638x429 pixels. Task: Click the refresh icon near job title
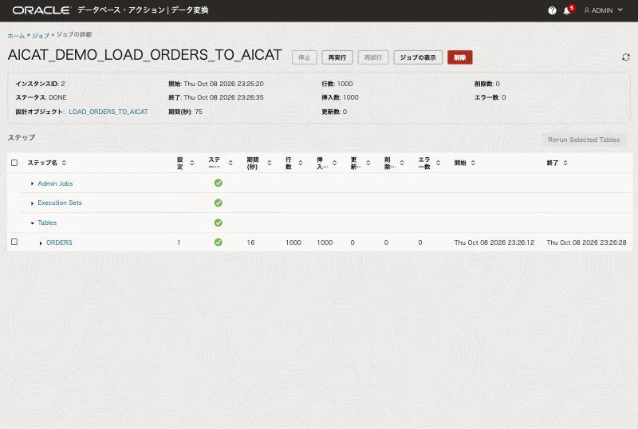(x=626, y=57)
